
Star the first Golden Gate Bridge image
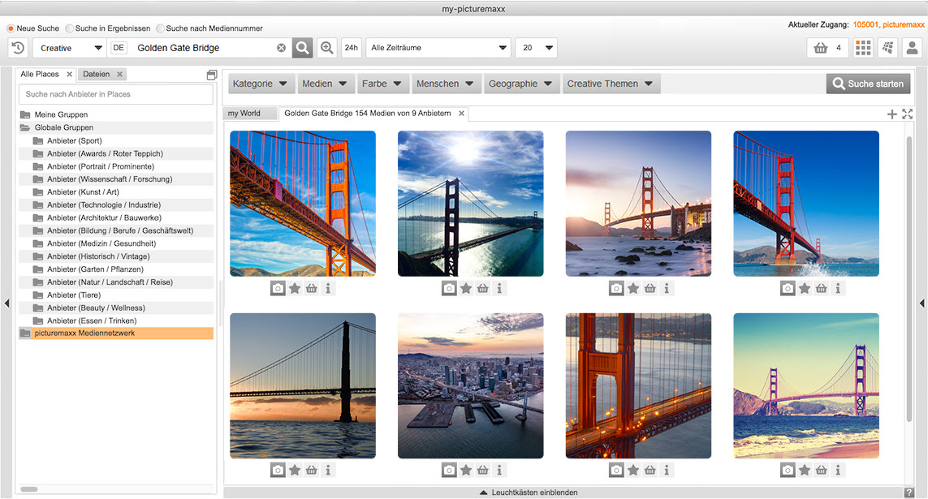[x=295, y=288]
